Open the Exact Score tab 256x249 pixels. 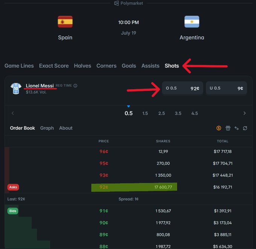tap(54, 66)
